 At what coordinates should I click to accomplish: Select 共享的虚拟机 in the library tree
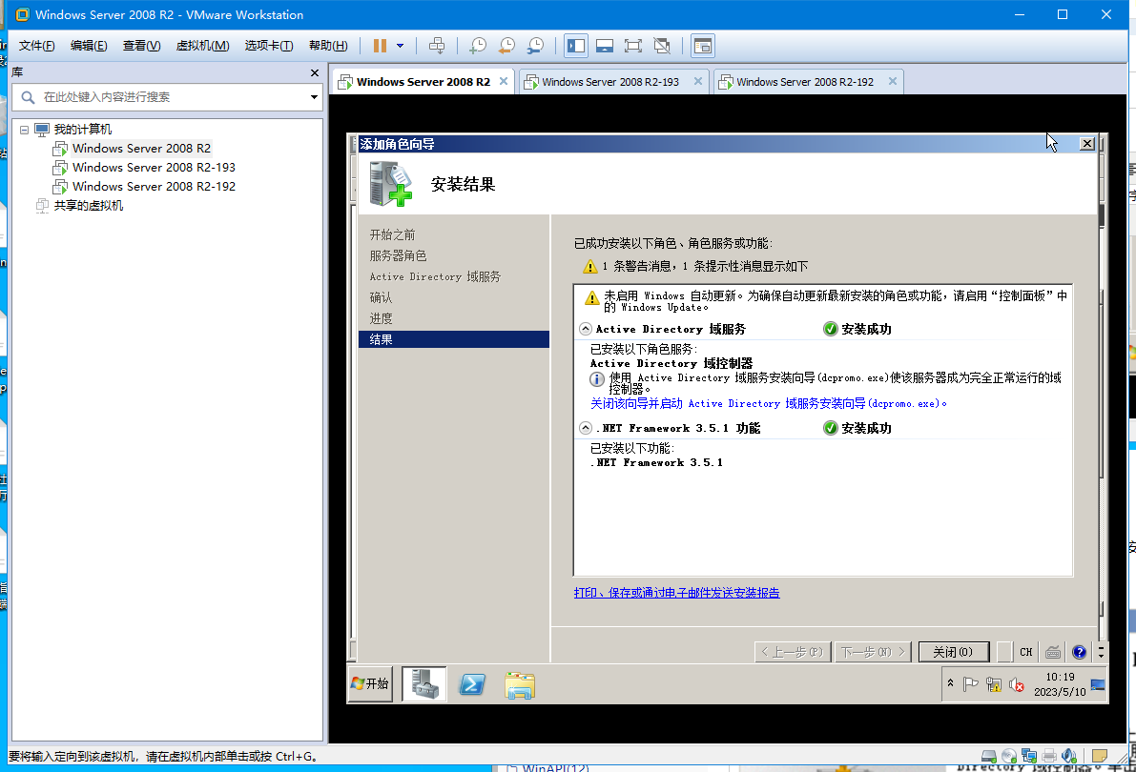pos(88,206)
